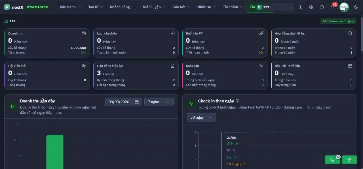
Task: Open the Vận hành menu
Action: pos(70,7)
